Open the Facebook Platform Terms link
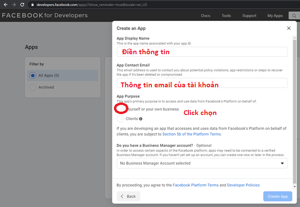The image size is (300, 207). coord(196,185)
